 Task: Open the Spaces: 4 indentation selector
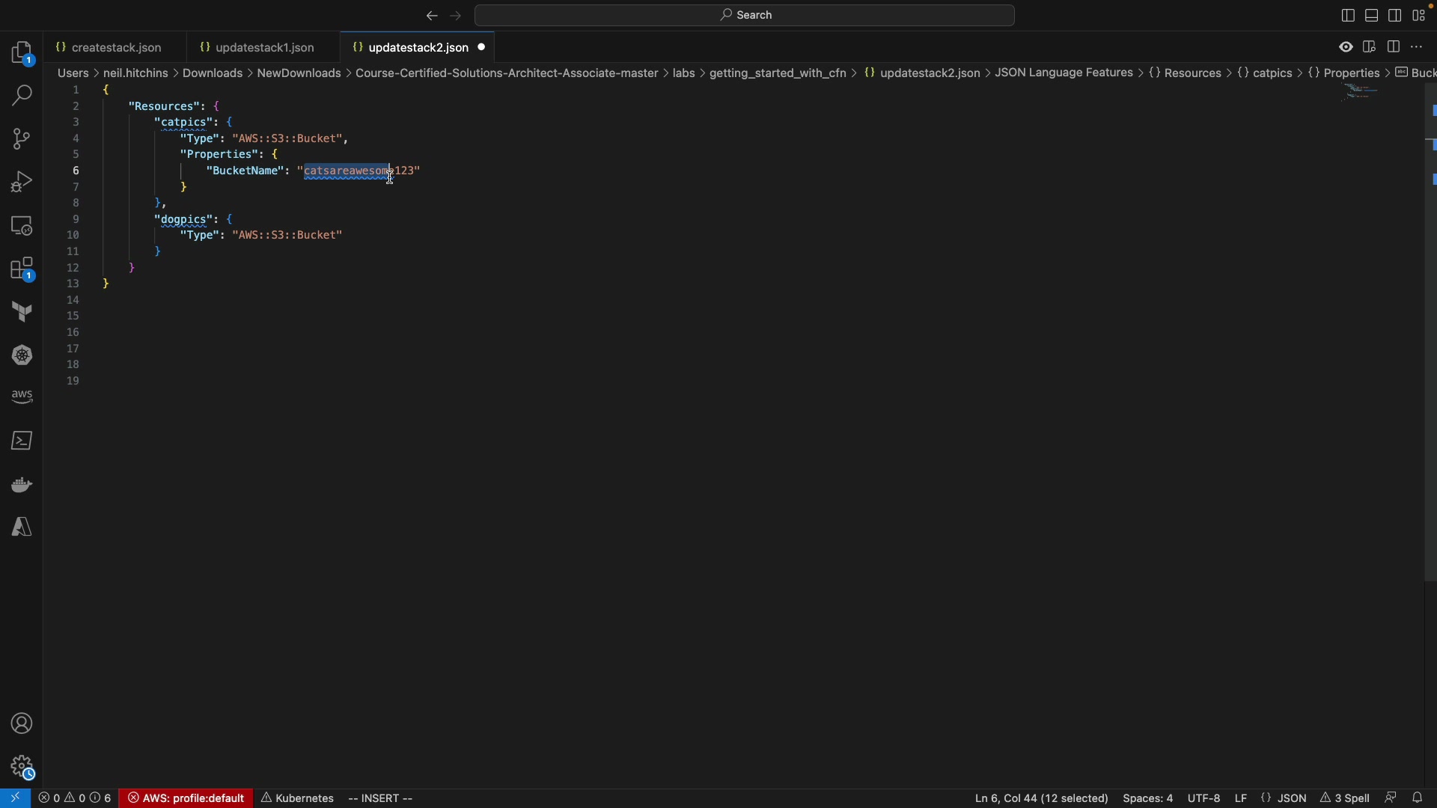click(1148, 799)
